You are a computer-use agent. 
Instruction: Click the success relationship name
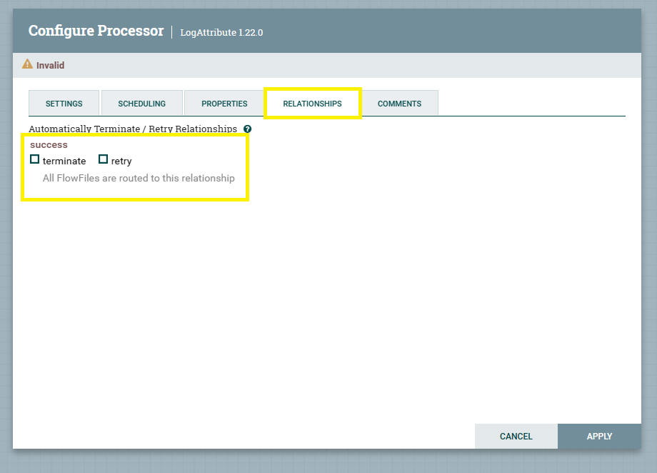tap(49, 144)
